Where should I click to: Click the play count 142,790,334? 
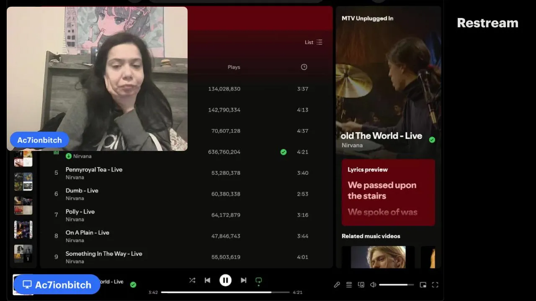[224, 110]
